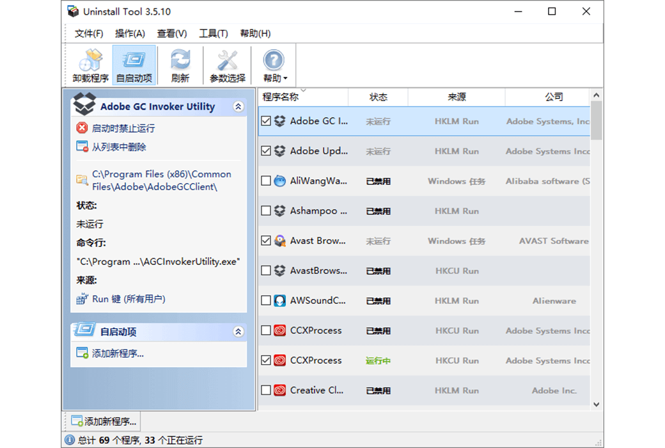The image size is (665, 448).
Task: Sort by 公司 column header
Action: pos(547,97)
